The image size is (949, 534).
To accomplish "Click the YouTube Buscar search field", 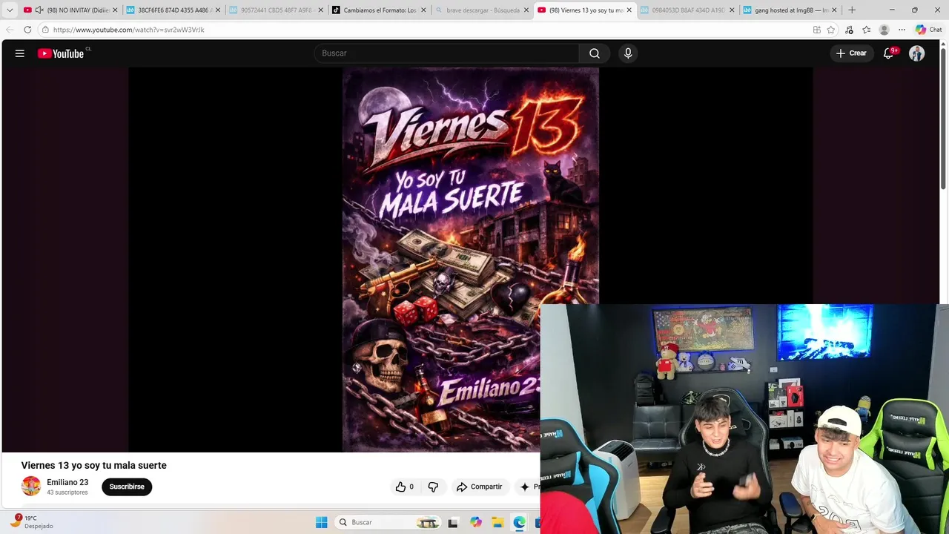I will (x=447, y=53).
